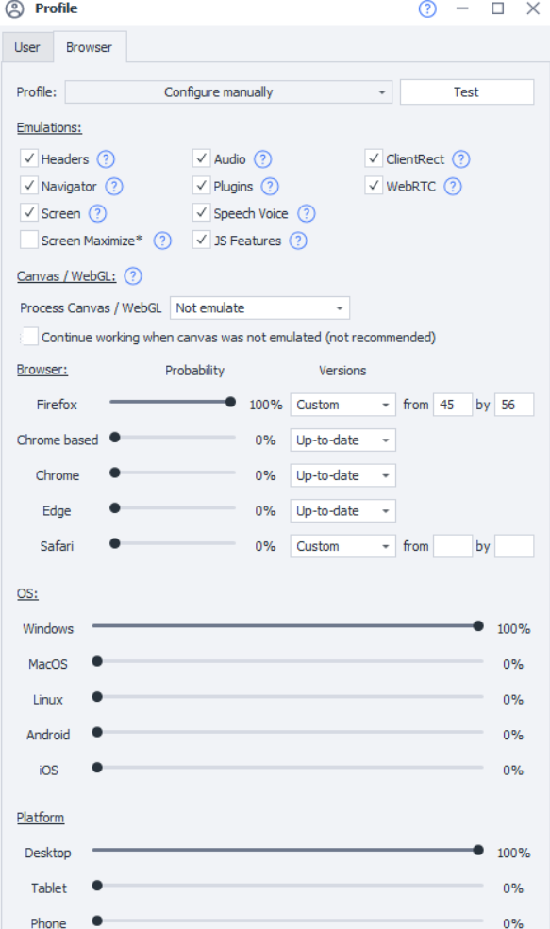
Task: Click the title bar help question icon
Action: (x=427, y=8)
